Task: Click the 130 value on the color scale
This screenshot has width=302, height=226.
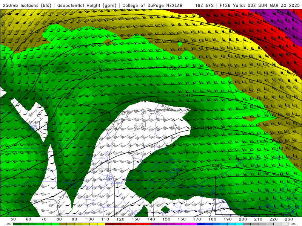Action: point(136,219)
